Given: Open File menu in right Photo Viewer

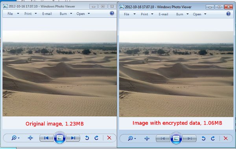Looking at the screenshot, I should 127,14.
